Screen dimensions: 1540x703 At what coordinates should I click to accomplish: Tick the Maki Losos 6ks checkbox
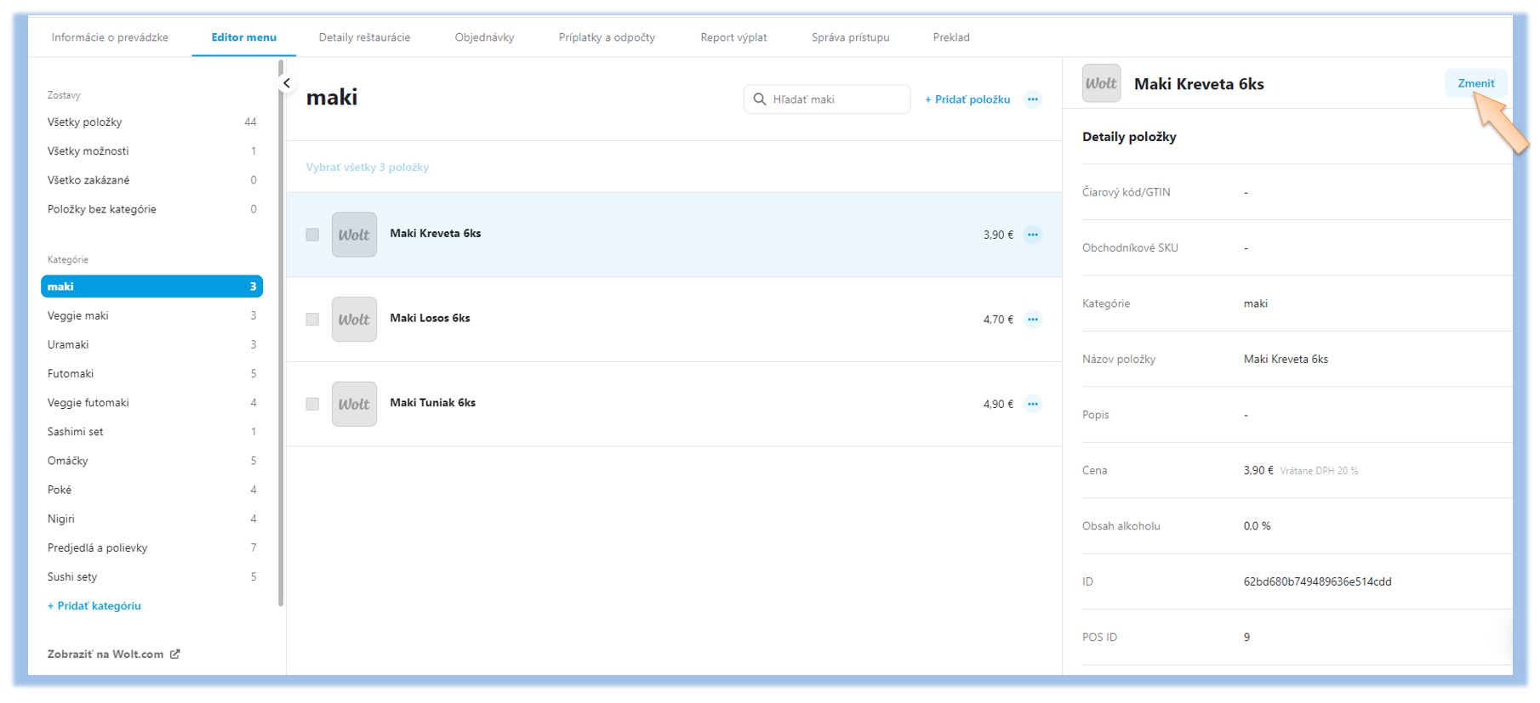click(x=312, y=320)
